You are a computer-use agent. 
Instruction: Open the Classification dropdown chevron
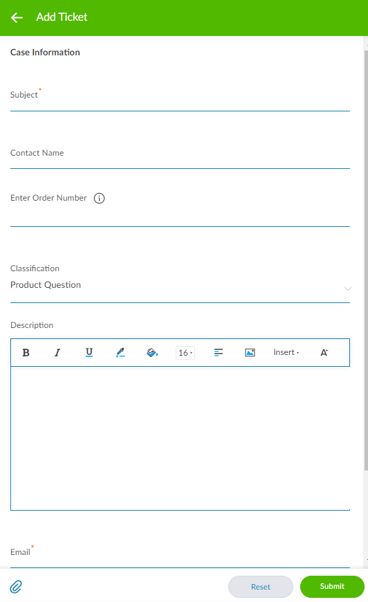(348, 289)
